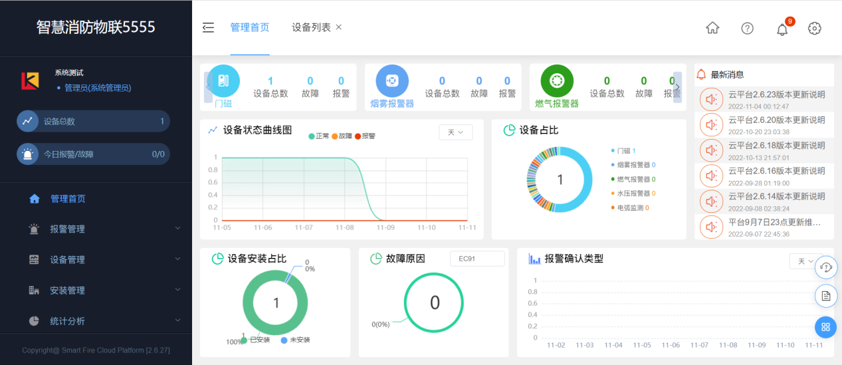Toggle 正常 series in chart legend

(319, 136)
